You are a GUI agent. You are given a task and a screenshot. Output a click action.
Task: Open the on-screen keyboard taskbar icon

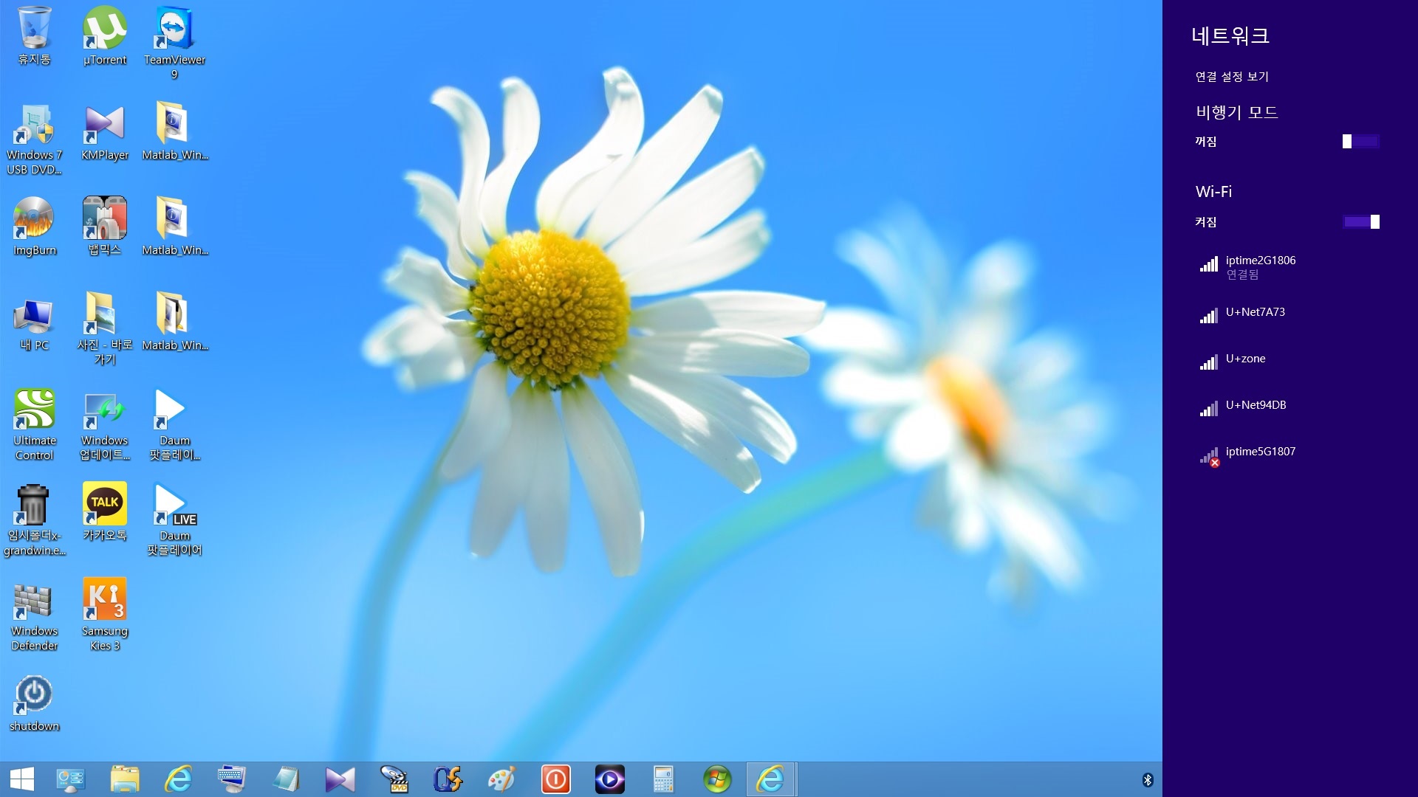click(232, 779)
